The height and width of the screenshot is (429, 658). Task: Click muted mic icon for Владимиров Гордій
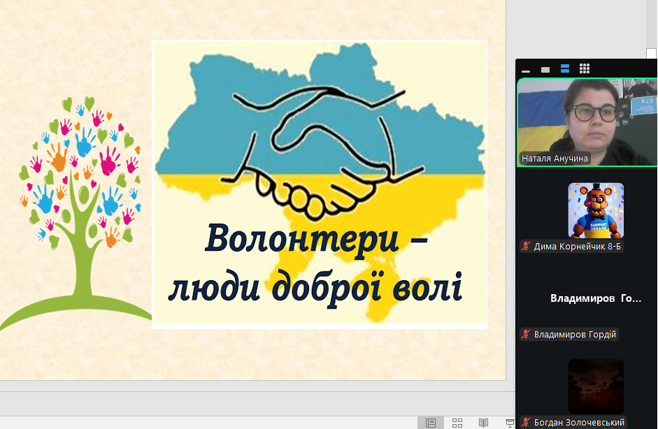coord(526,335)
